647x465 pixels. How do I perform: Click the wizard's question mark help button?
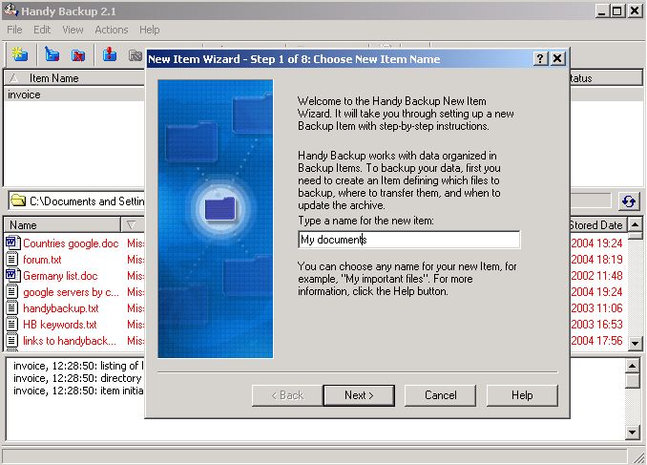click(540, 58)
